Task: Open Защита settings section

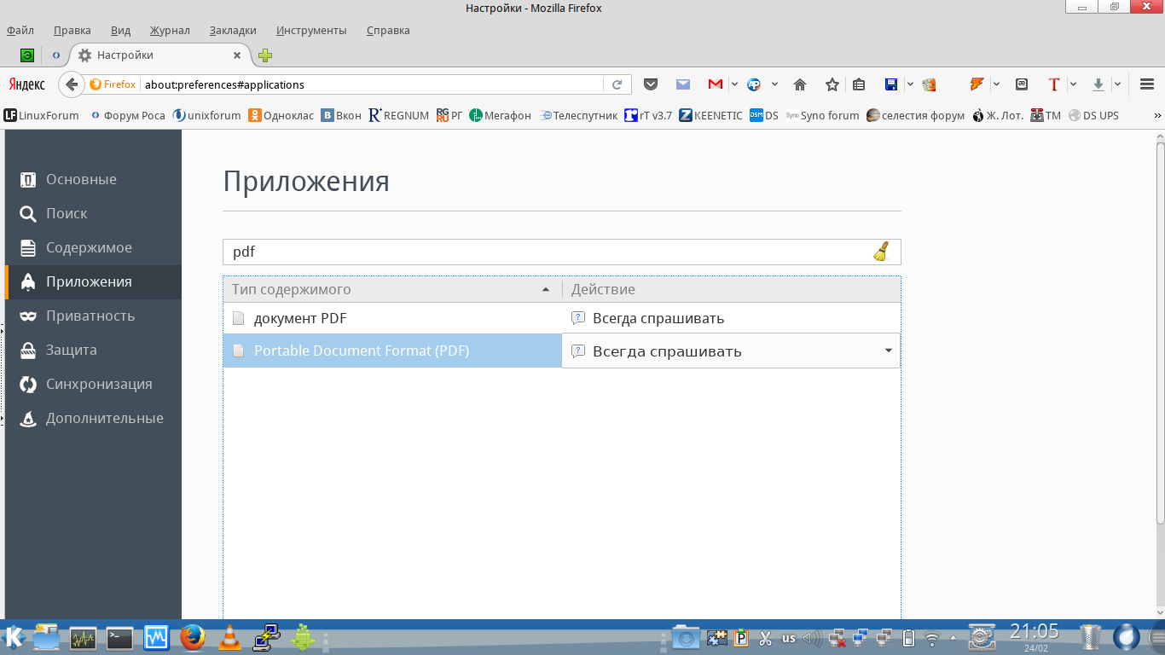Action: (93, 350)
